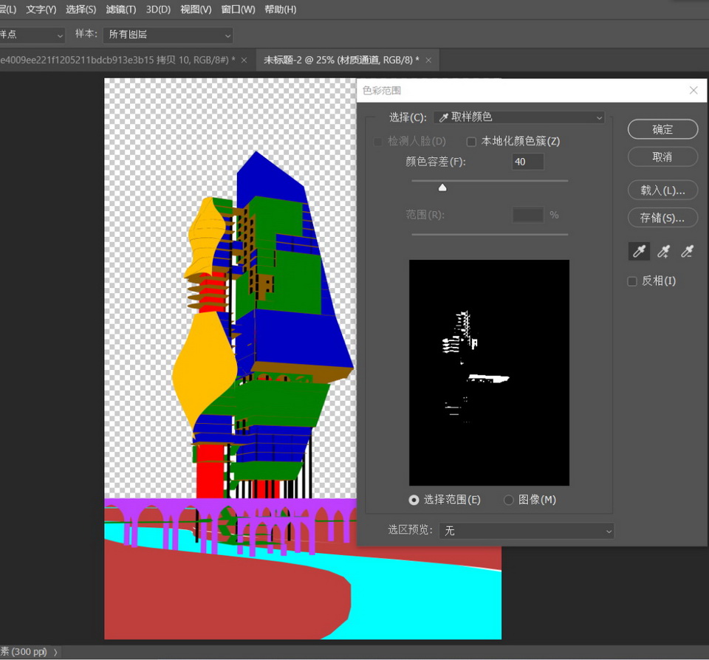709x660 pixels.
Task: Enable the 本地化颜色簇 checkbox
Action: point(471,141)
